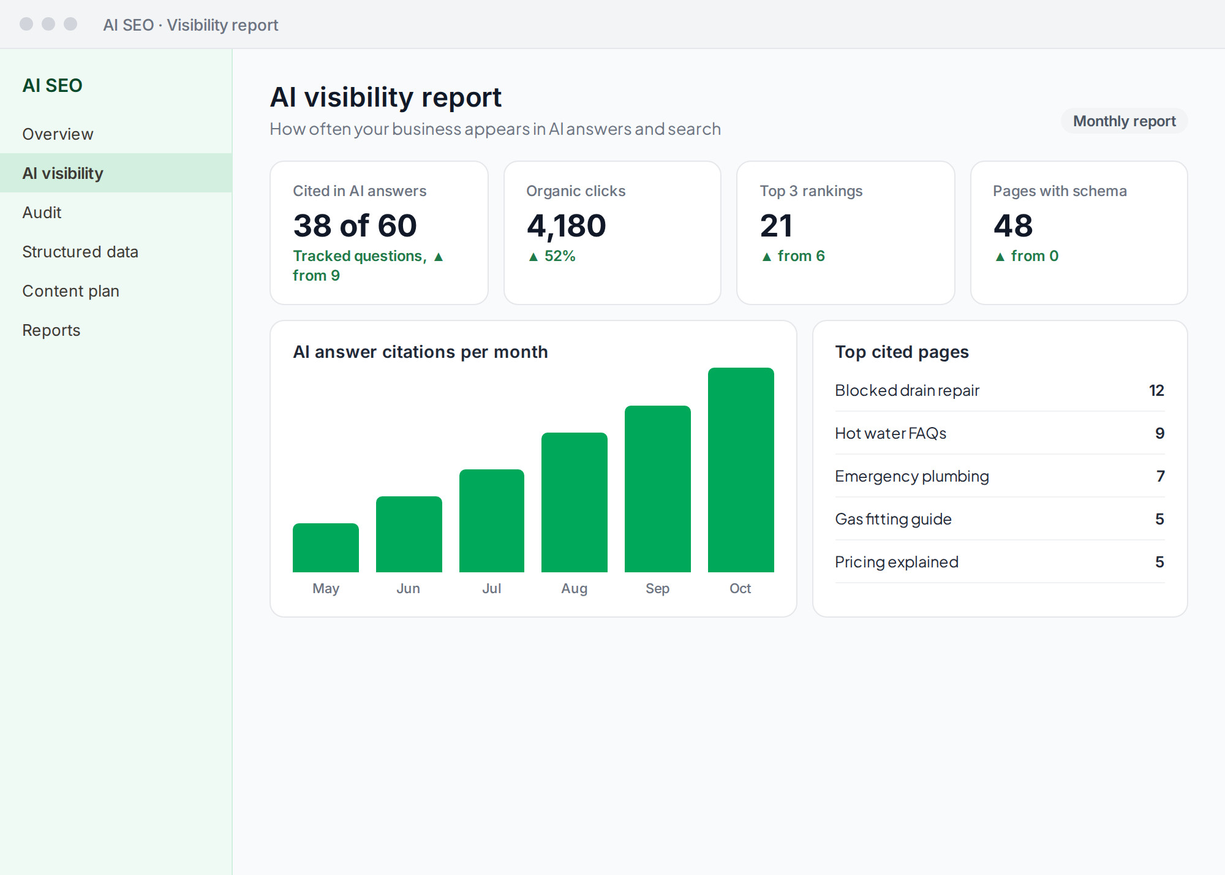Open the Pricing explained row
The width and height of the screenshot is (1225, 875).
1000,562
